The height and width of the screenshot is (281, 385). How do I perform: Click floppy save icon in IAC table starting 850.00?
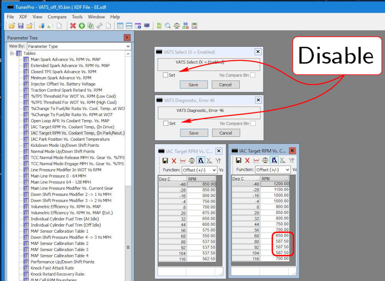coord(165,161)
